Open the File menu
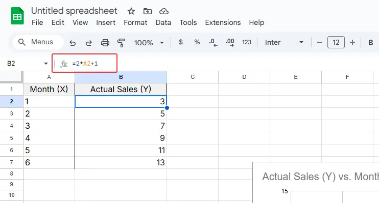This screenshot has height=203, width=379. coord(37,22)
